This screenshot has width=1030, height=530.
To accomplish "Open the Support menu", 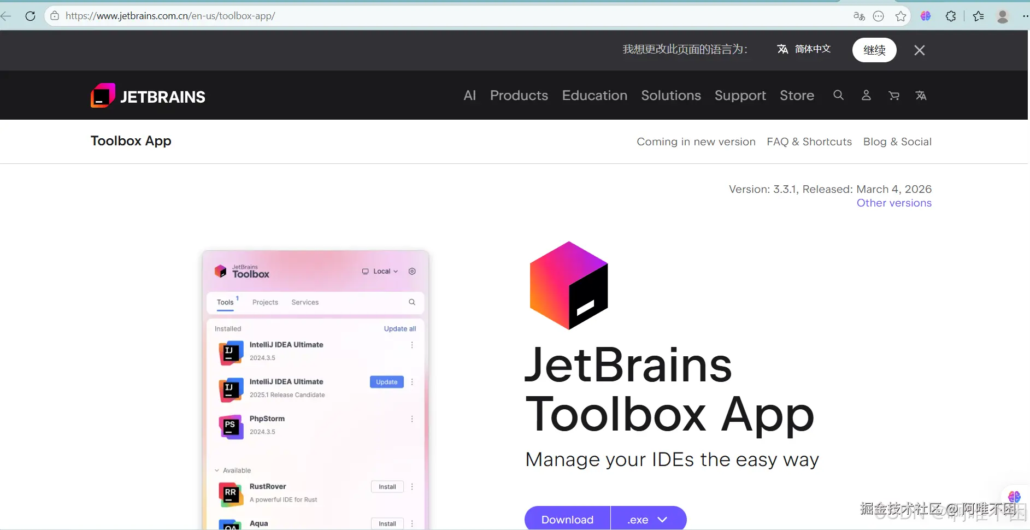I will [x=740, y=96].
